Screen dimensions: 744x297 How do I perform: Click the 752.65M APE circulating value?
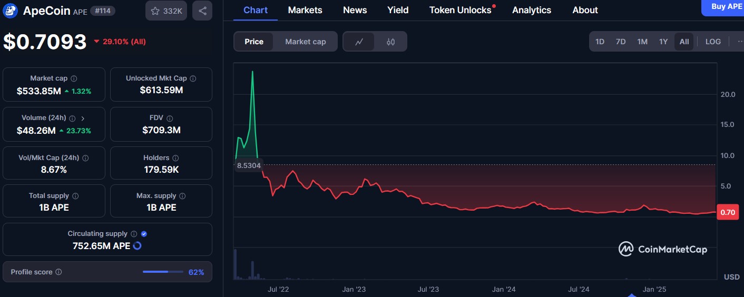click(x=101, y=245)
